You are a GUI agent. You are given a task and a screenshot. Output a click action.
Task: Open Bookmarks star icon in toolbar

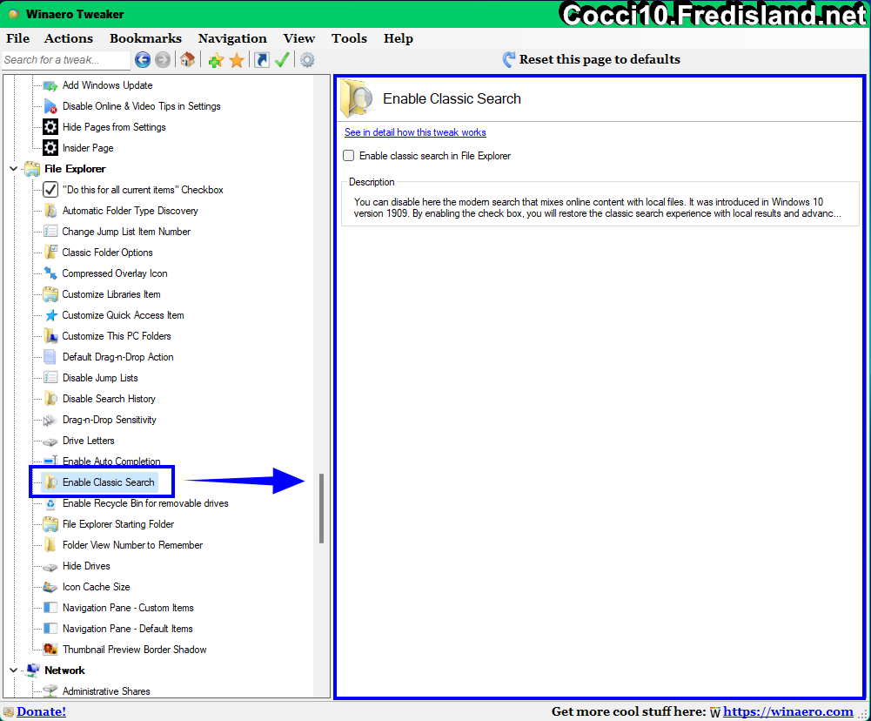[237, 60]
